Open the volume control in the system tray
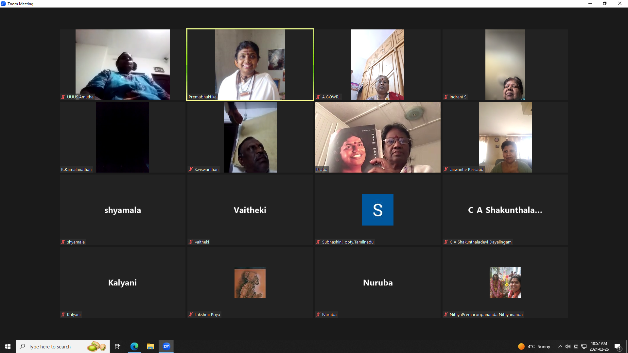628x353 pixels. [x=568, y=346]
